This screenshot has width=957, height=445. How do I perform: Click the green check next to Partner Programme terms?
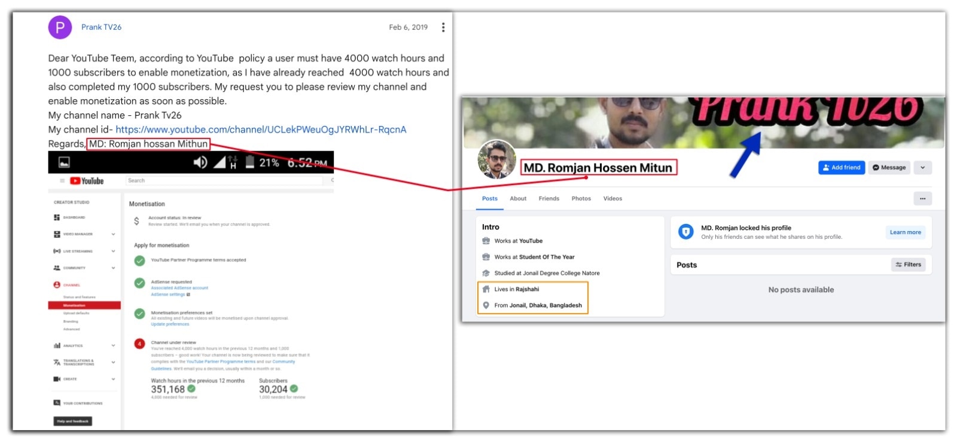[139, 260]
